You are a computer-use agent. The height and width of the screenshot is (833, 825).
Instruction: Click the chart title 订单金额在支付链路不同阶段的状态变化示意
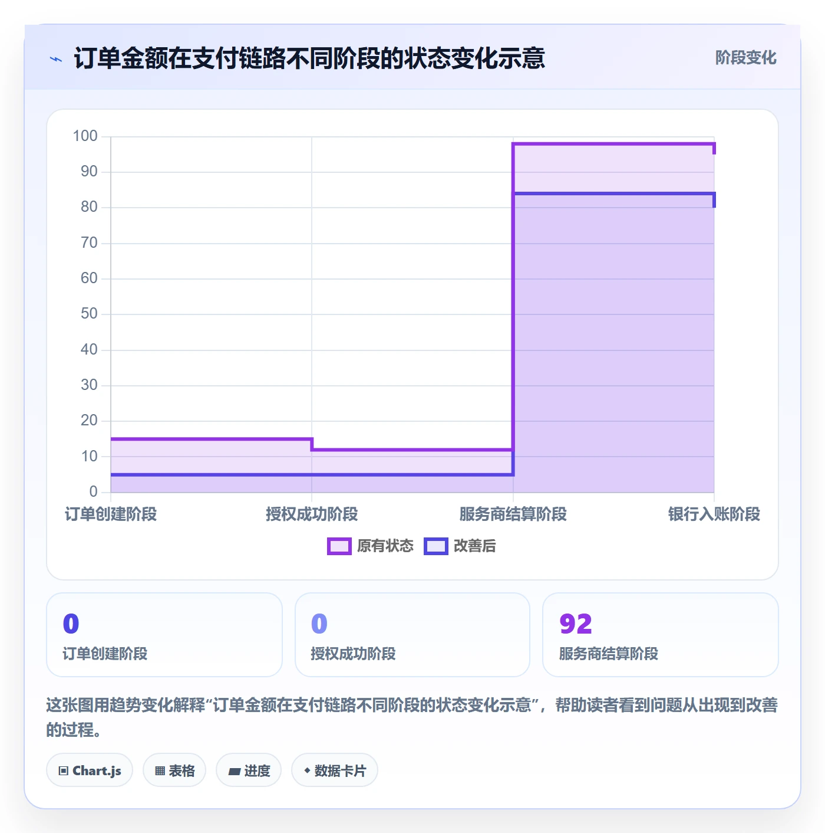point(309,58)
